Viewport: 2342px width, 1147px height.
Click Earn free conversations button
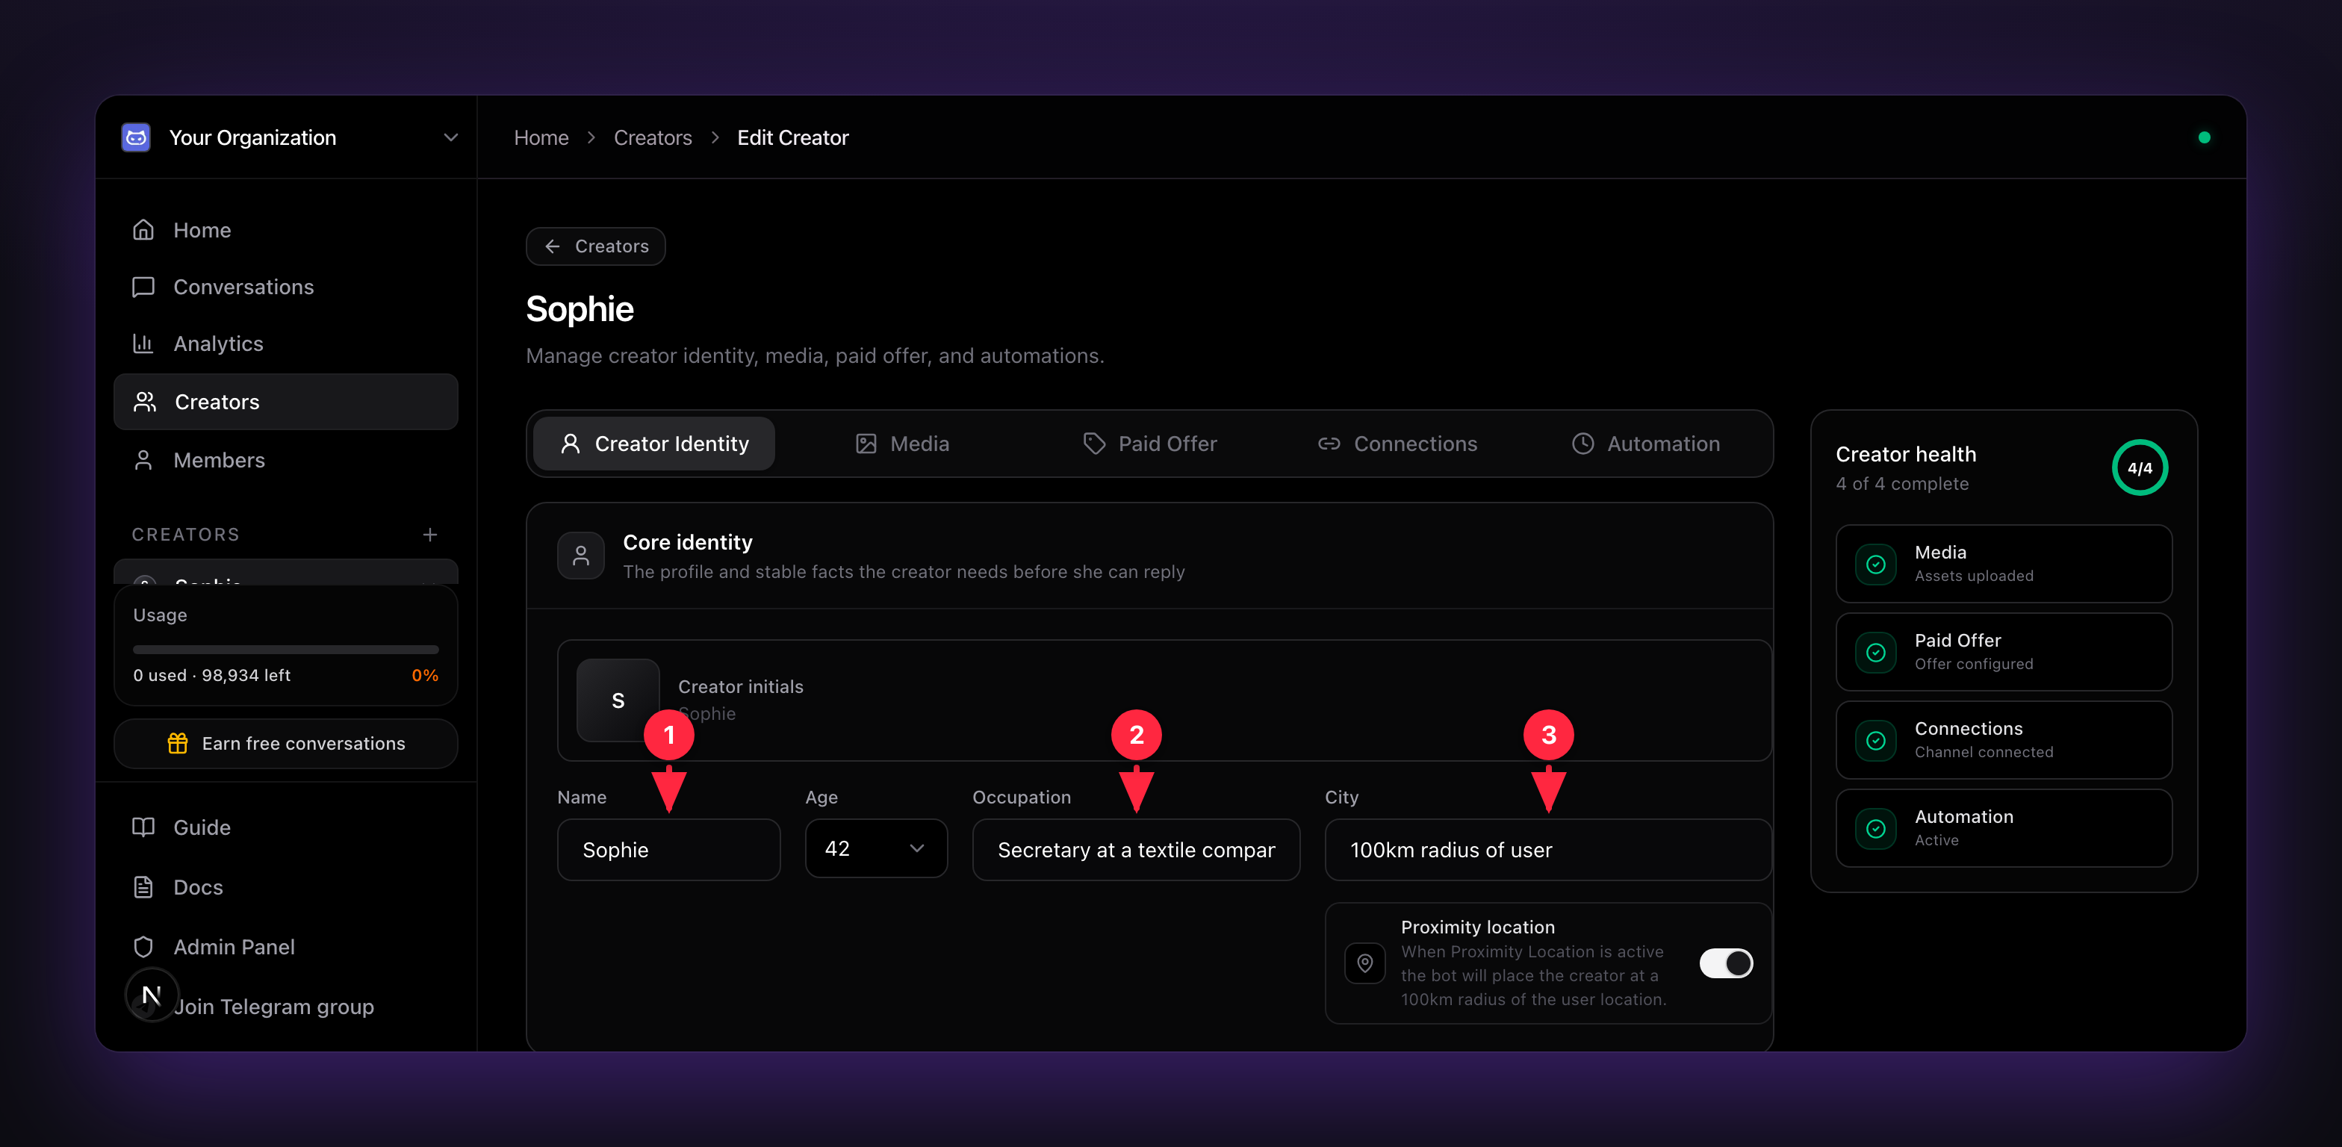coord(285,744)
